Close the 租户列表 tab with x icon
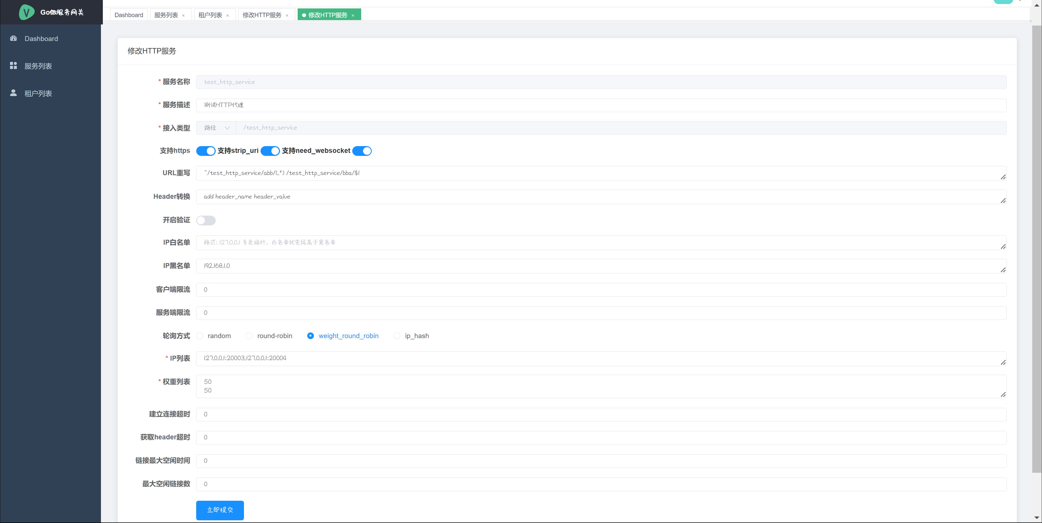 click(x=228, y=15)
